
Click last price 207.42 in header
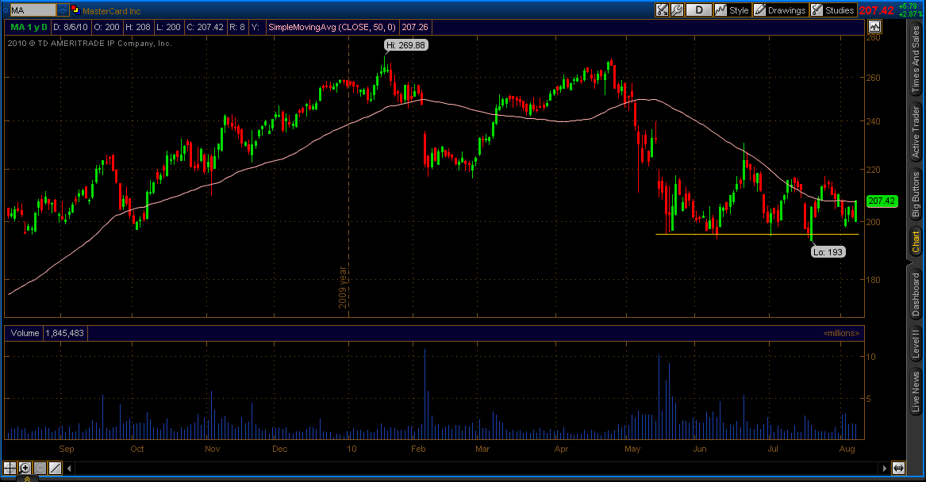tap(876, 10)
